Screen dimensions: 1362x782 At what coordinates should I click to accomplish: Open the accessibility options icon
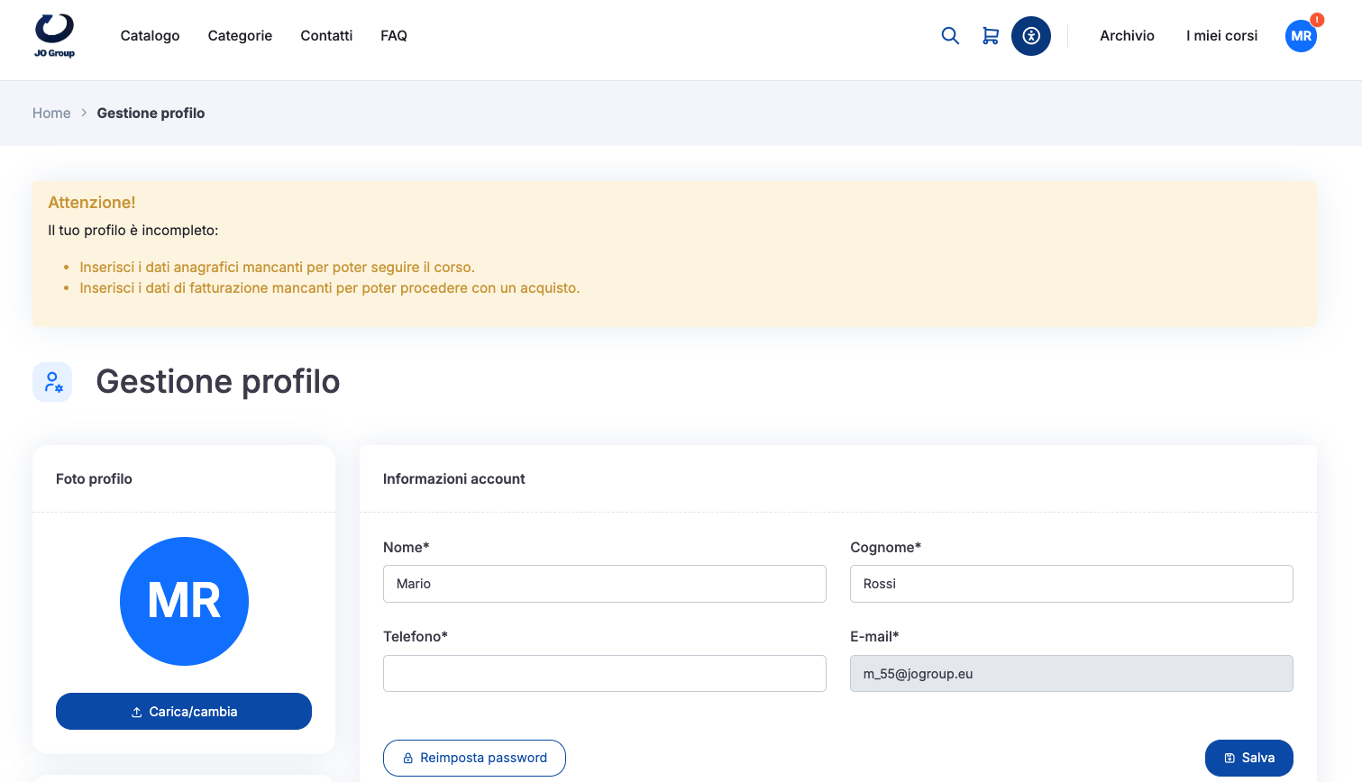1031,36
